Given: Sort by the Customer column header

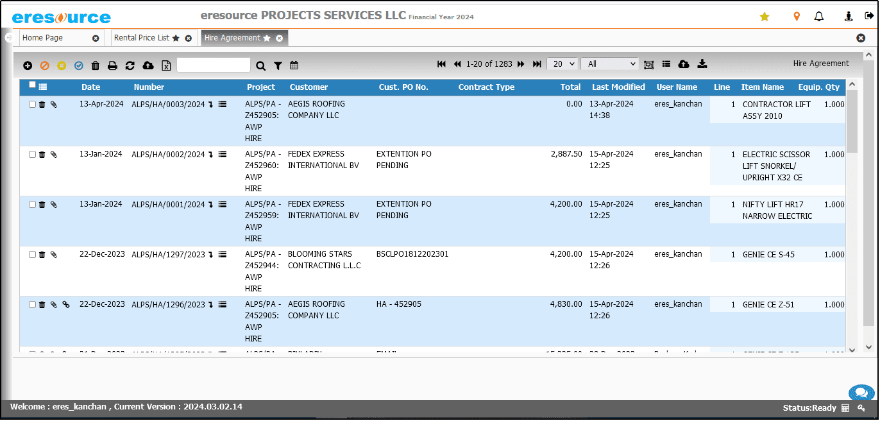Looking at the screenshot, I should (x=309, y=87).
